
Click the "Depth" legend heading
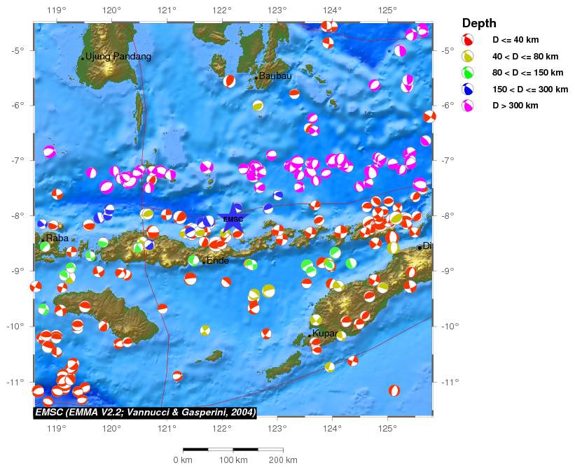click(x=479, y=23)
